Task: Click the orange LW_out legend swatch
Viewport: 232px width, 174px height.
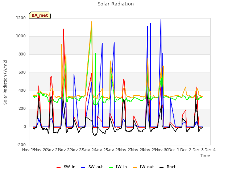Action: click(135, 167)
